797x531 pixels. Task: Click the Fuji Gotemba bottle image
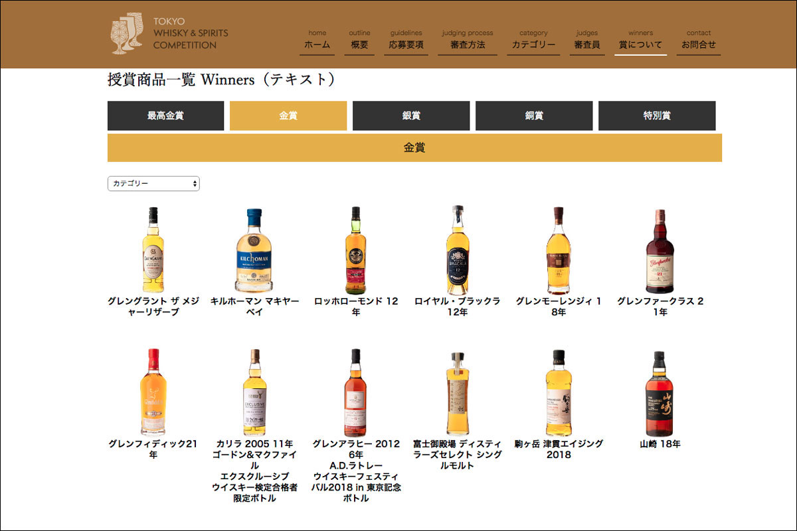pos(458,393)
